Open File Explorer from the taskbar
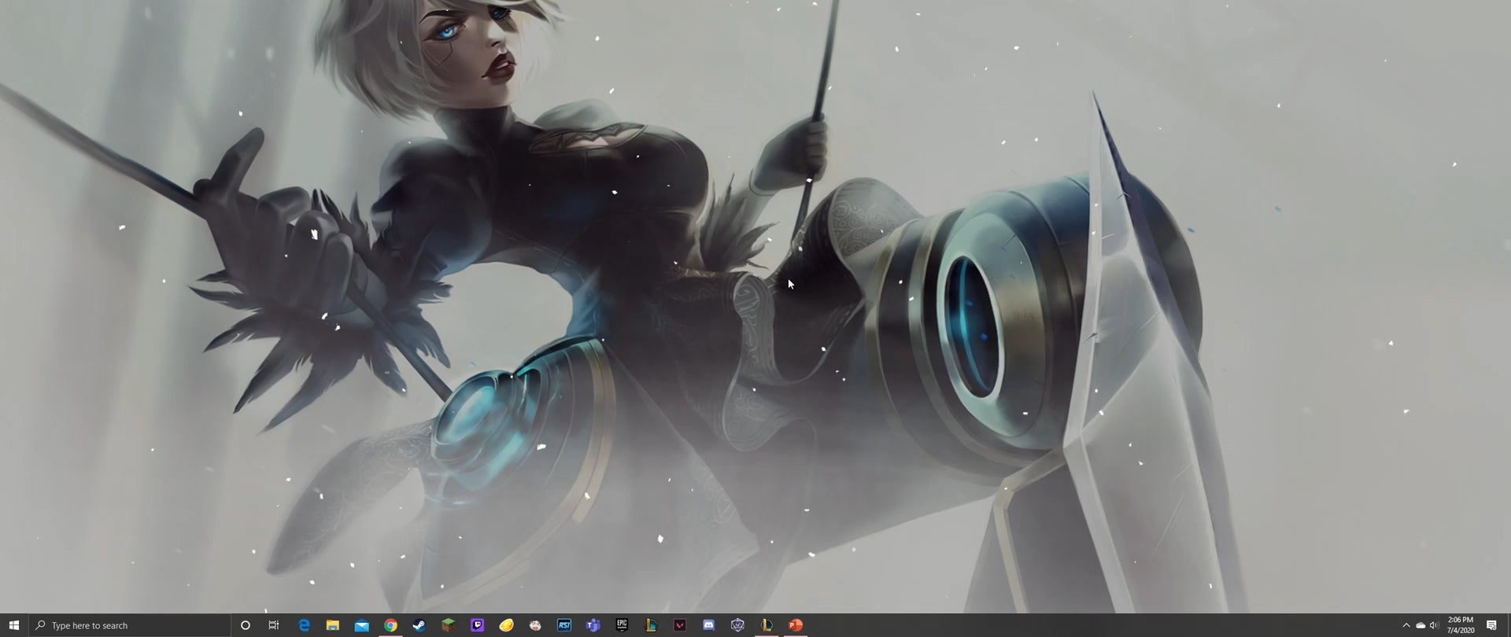The image size is (1511, 637). point(333,625)
